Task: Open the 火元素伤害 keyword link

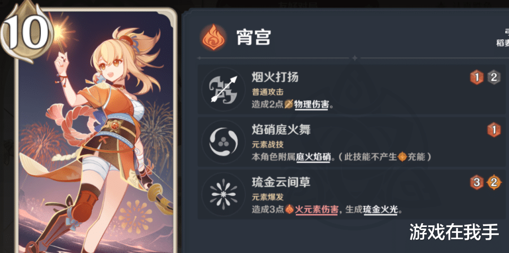Action: click(317, 210)
